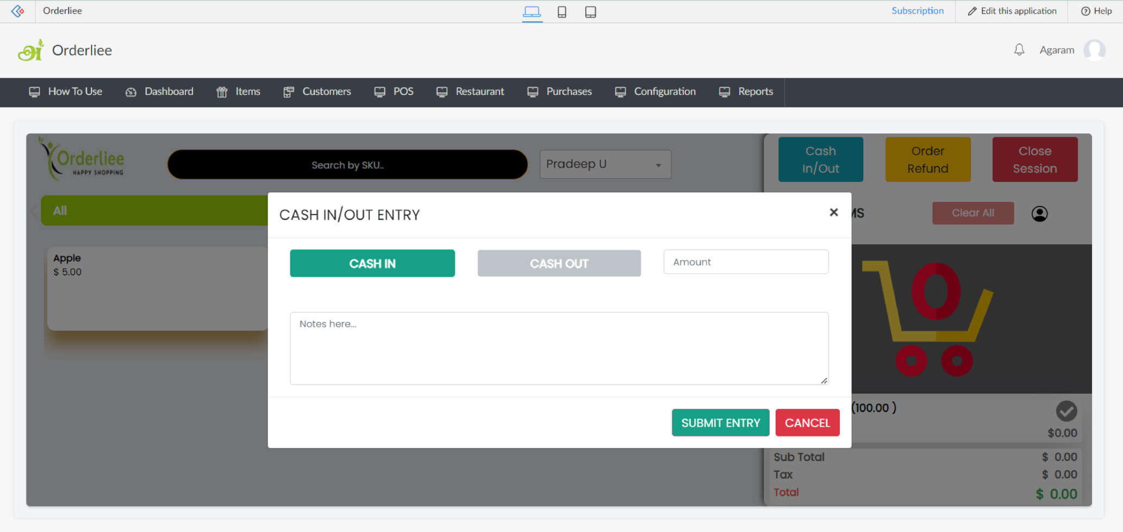Submit the cash entry
This screenshot has height=532, width=1123.
720,422
